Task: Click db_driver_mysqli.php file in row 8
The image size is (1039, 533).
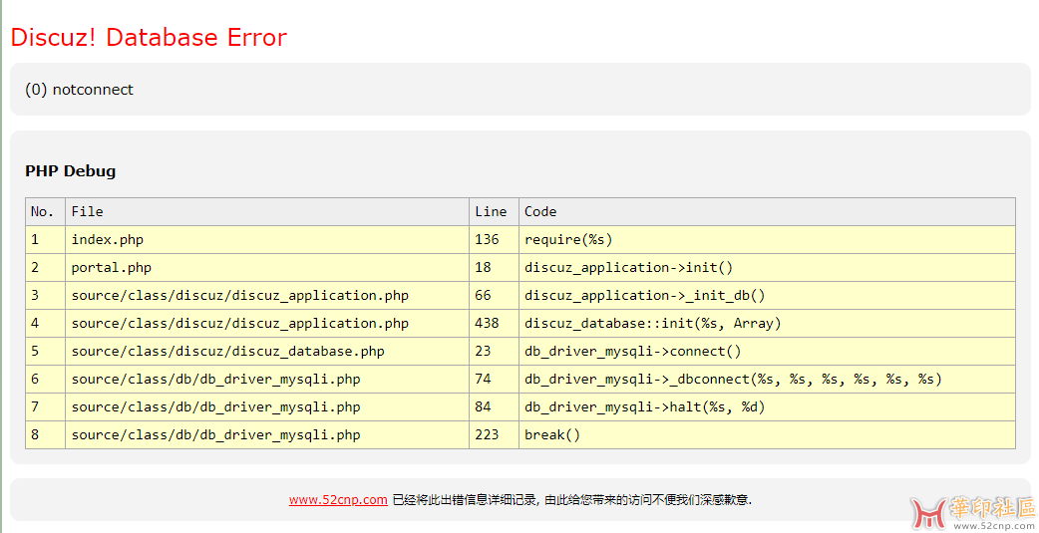Action: tap(267, 435)
